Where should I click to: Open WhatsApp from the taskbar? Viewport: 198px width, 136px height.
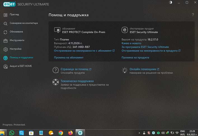pos(12,133)
